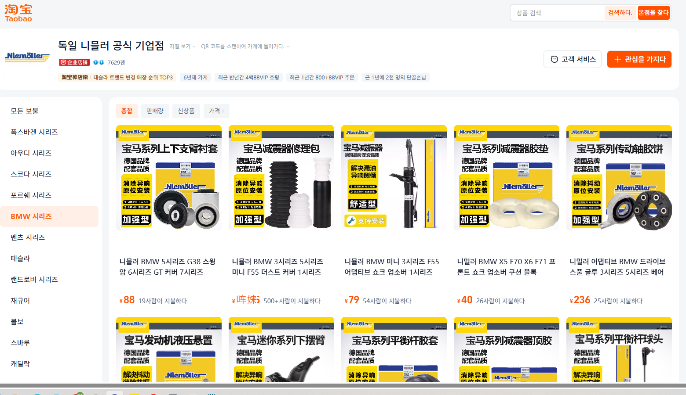Open the Taobao home logo
This screenshot has width=686, height=395.
click(x=18, y=13)
